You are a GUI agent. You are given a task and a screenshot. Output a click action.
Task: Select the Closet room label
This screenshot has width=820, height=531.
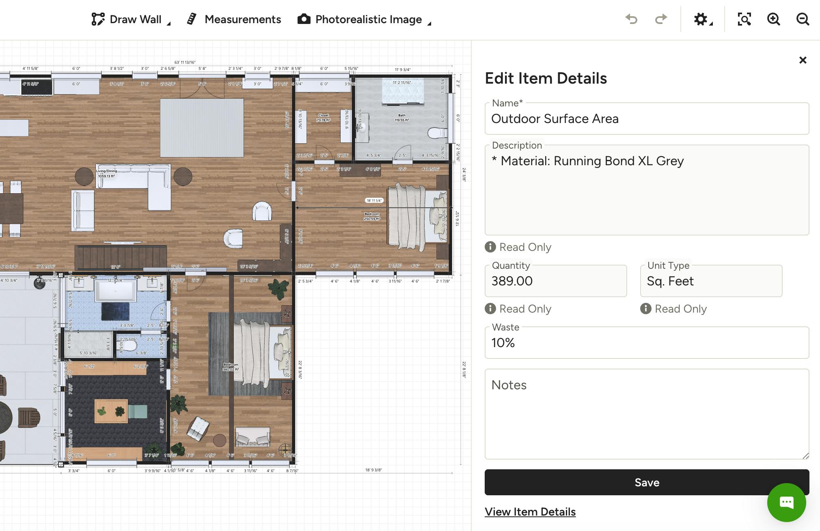[x=324, y=118]
